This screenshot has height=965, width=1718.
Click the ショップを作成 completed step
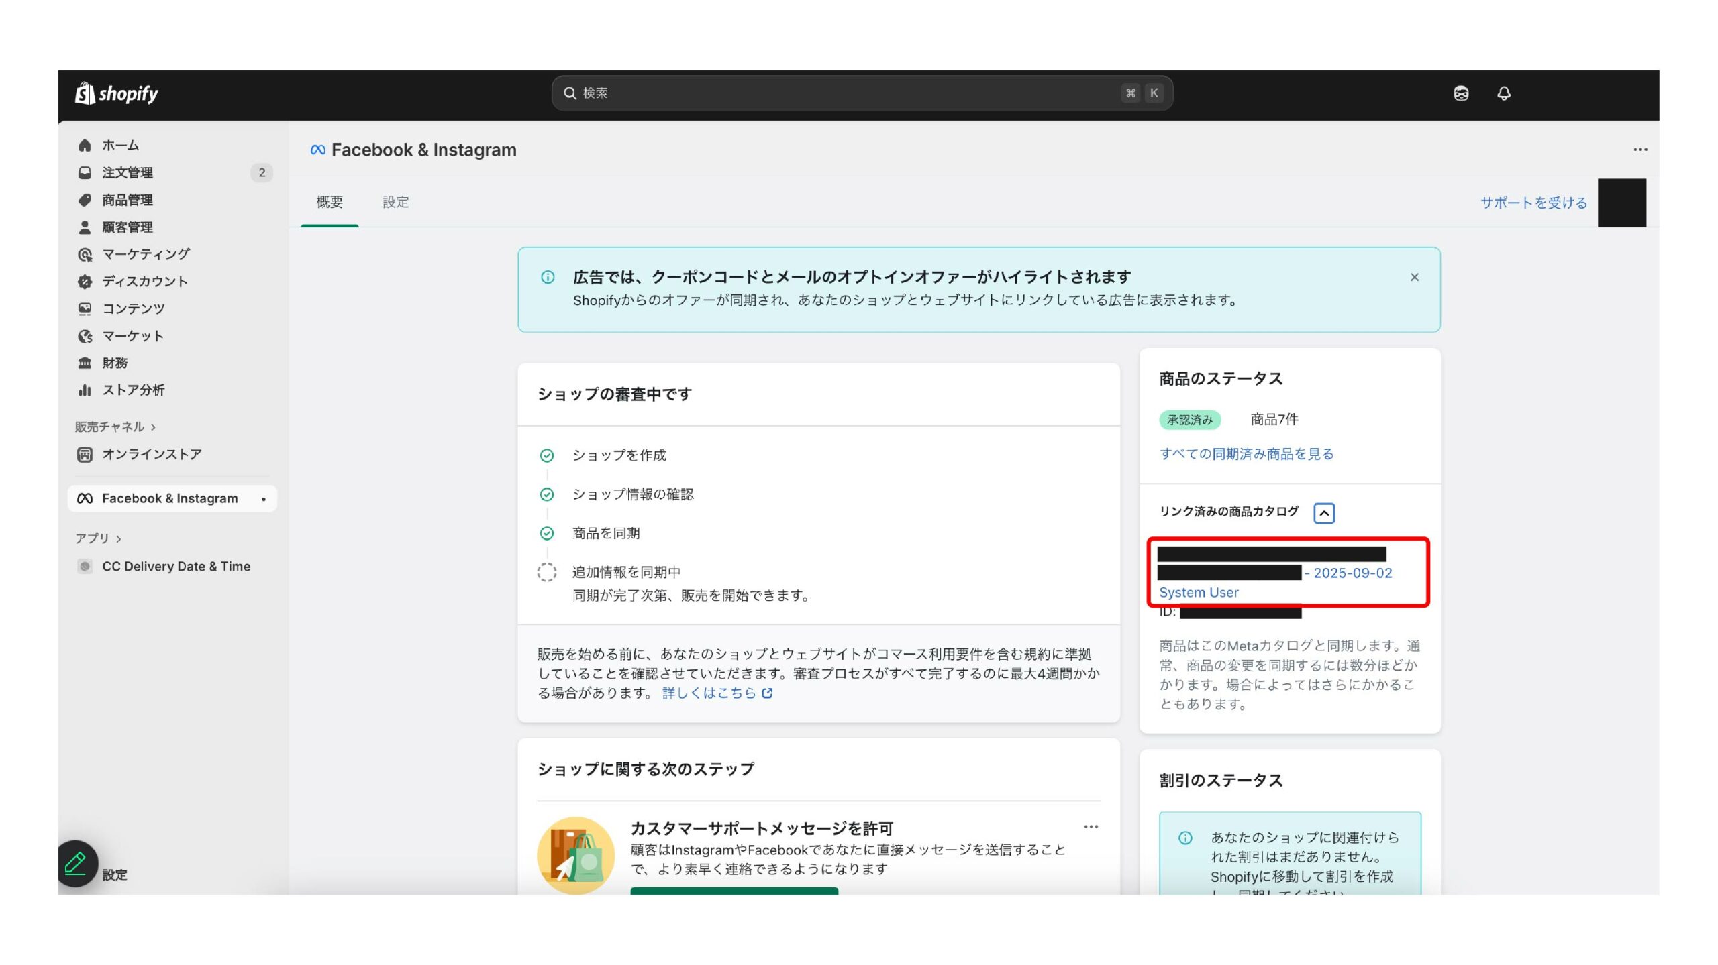(x=619, y=455)
